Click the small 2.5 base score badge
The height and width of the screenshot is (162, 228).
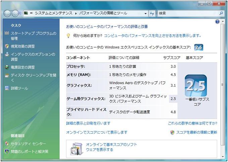click(x=198, y=47)
